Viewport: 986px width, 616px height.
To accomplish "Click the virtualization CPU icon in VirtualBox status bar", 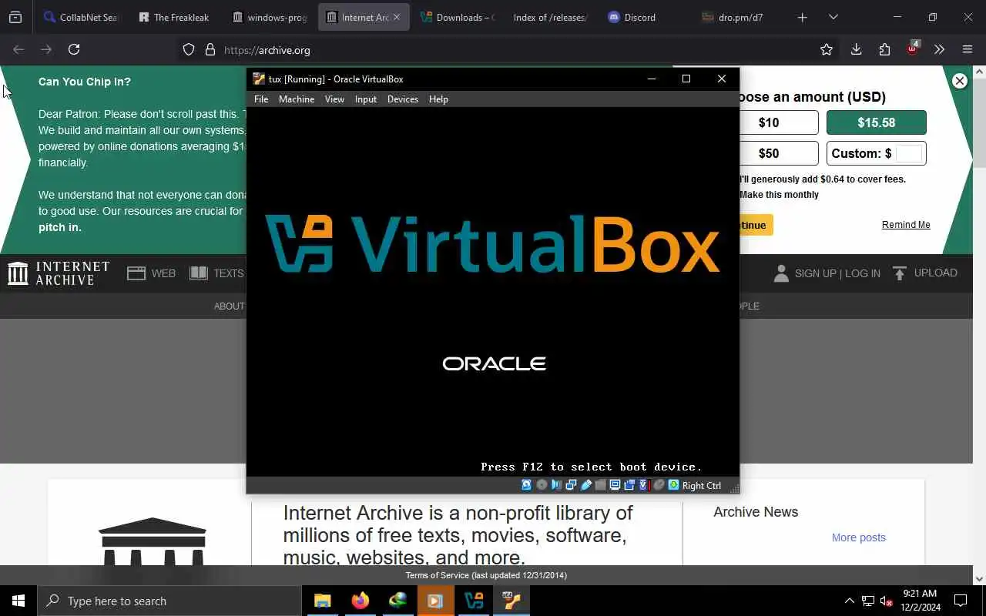I will point(644,485).
